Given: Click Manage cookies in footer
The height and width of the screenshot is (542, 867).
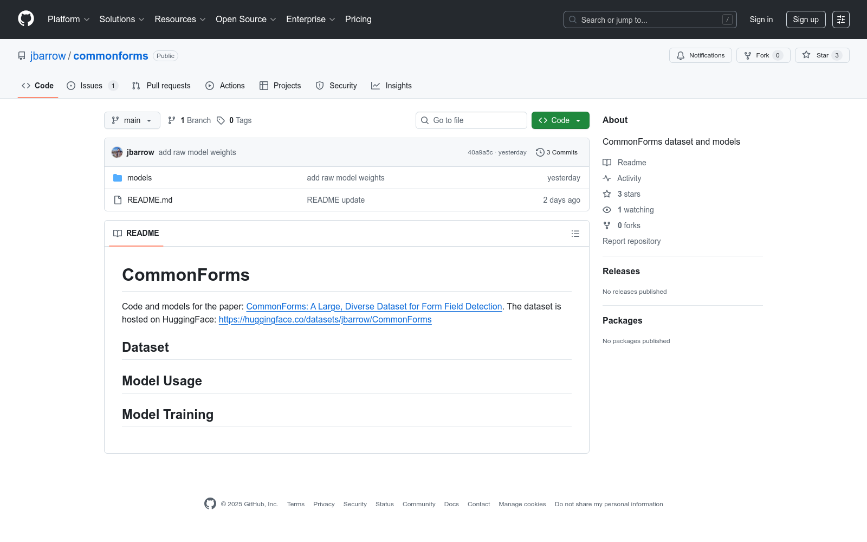Looking at the screenshot, I should pyautogui.click(x=522, y=504).
